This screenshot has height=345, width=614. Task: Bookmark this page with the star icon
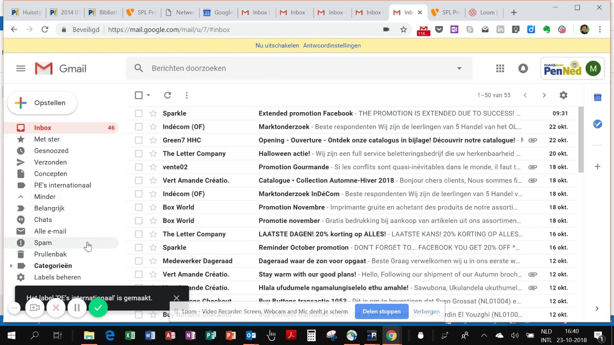(403, 30)
